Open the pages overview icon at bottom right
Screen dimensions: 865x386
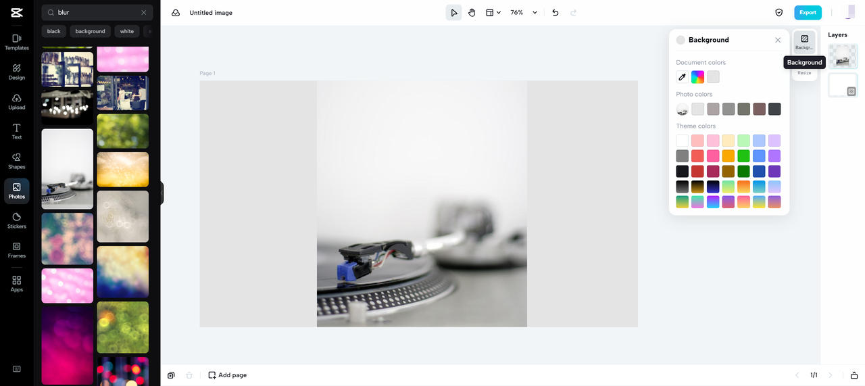tap(854, 375)
